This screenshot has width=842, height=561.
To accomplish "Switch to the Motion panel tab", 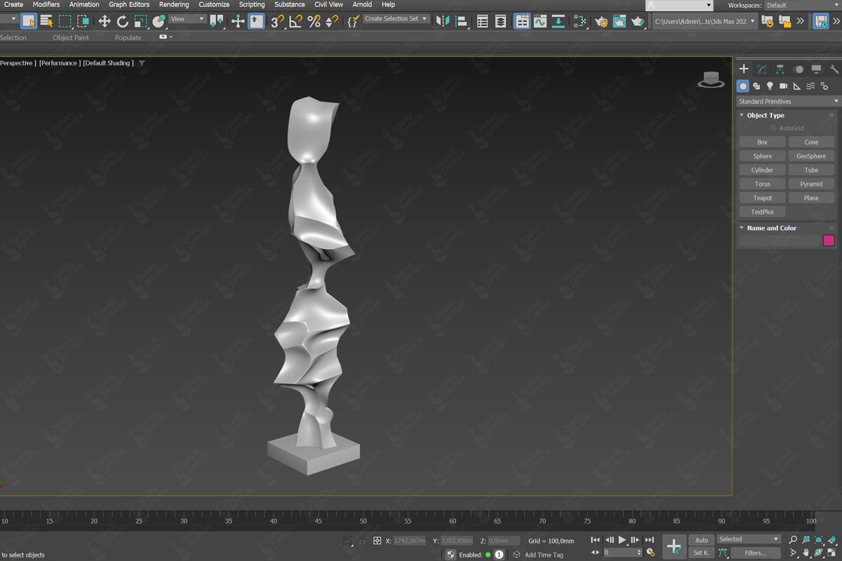I will (x=798, y=69).
